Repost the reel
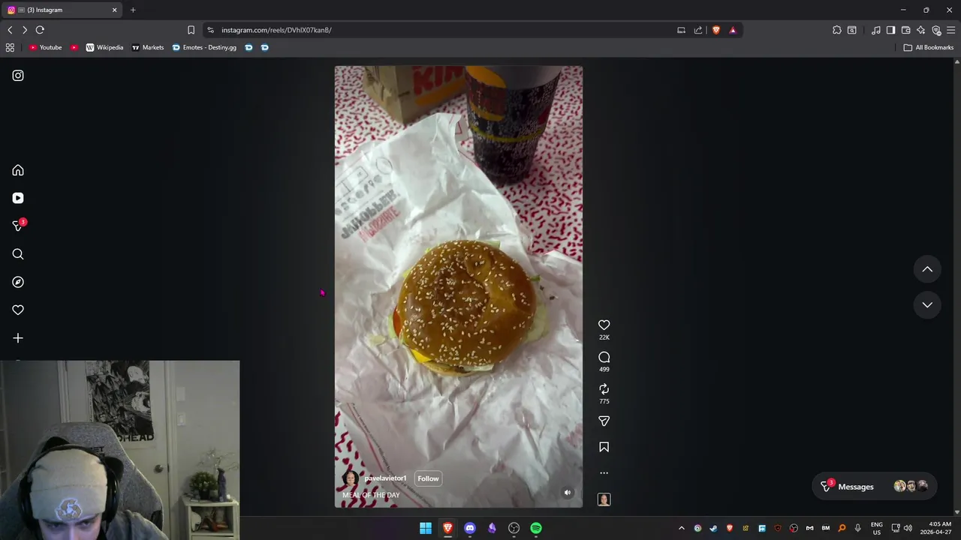The width and height of the screenshot is (961, 540). pos(604,388)
